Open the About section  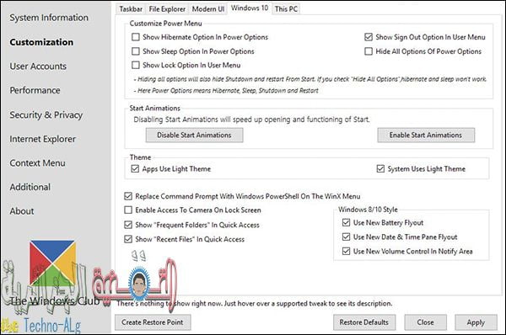click(x=22, y=211)
